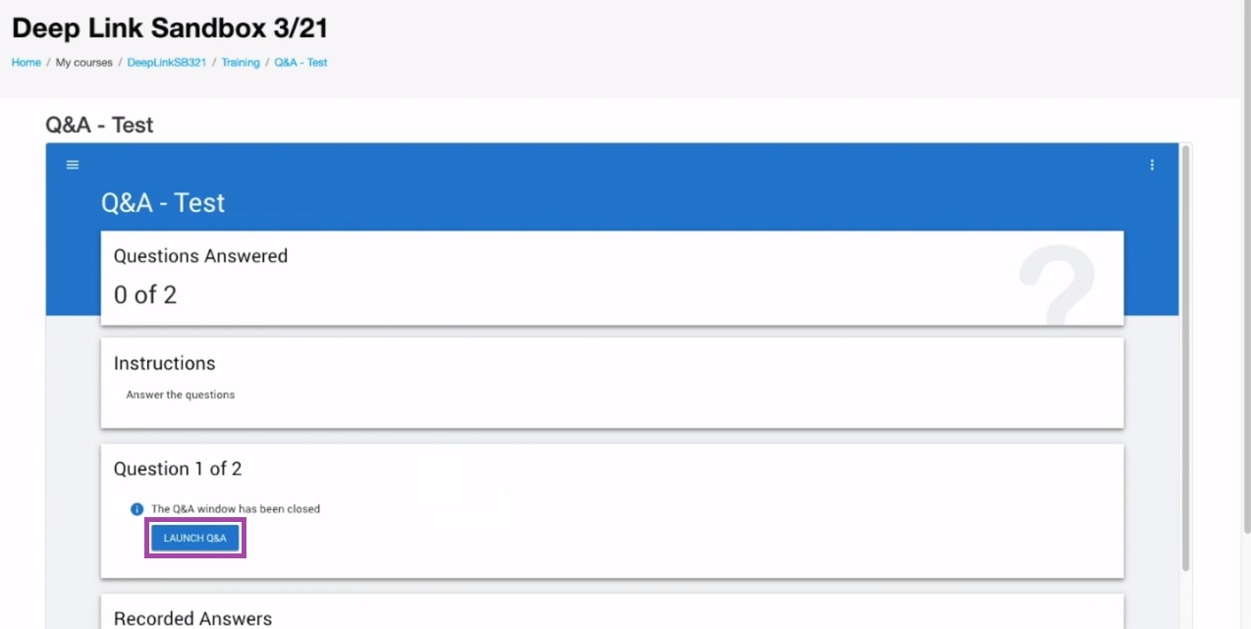Select My courses in the breadcrumb
The width and height of the screenshot is (1251, 629).
(x=83, y=62)
